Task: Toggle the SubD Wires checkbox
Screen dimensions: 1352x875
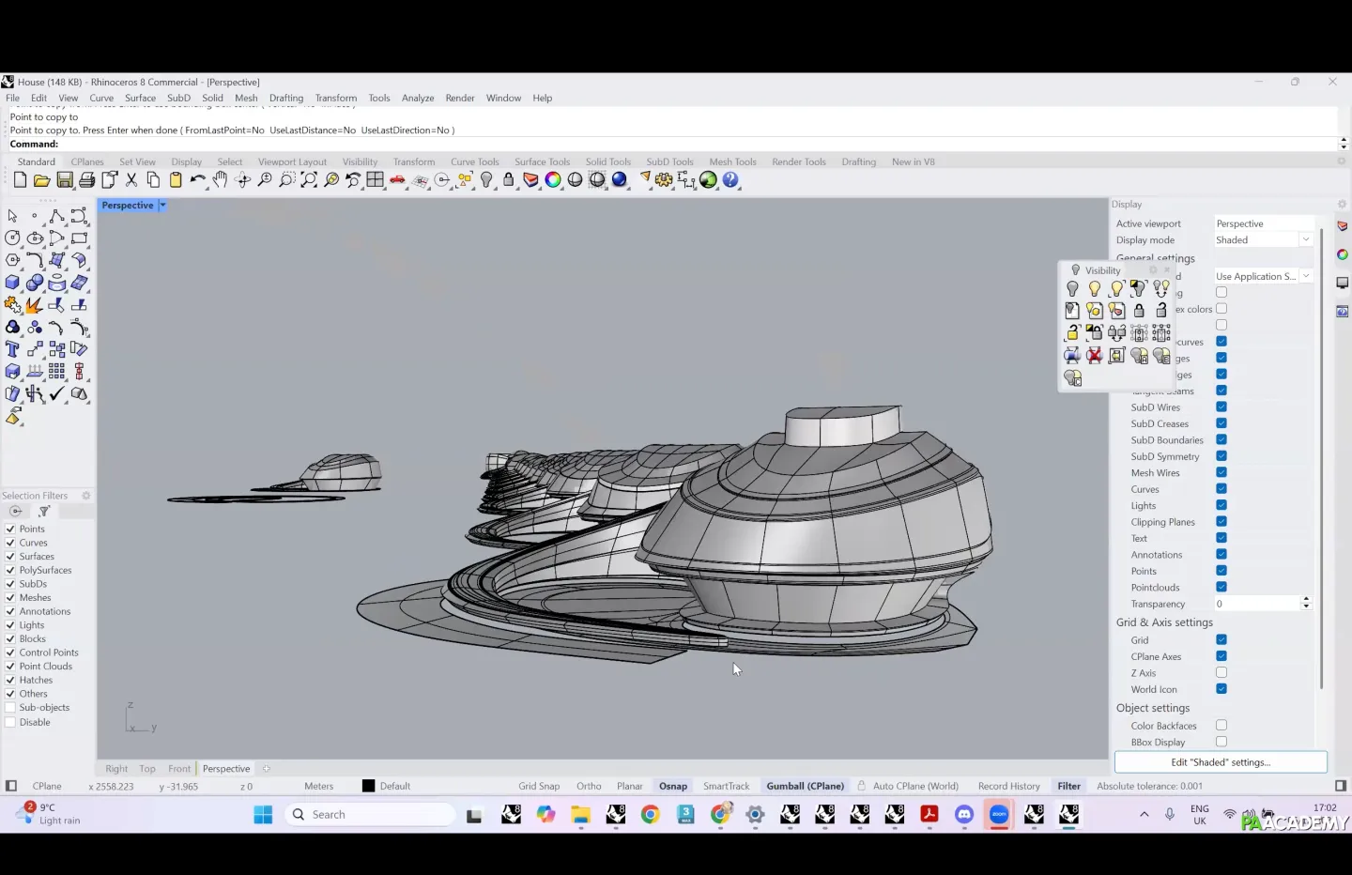Action: [x=1221, y=407]
